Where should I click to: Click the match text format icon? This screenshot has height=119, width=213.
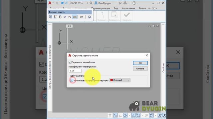coord(50,17)
